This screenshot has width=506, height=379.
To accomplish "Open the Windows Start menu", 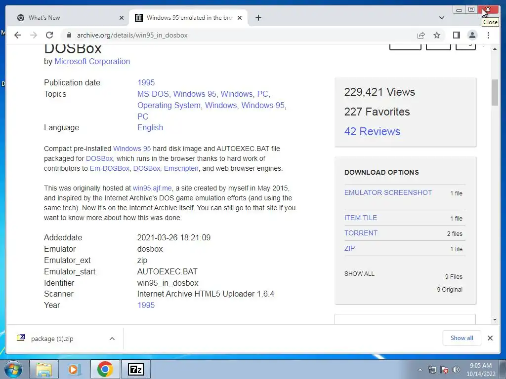I will pos(12,369).
